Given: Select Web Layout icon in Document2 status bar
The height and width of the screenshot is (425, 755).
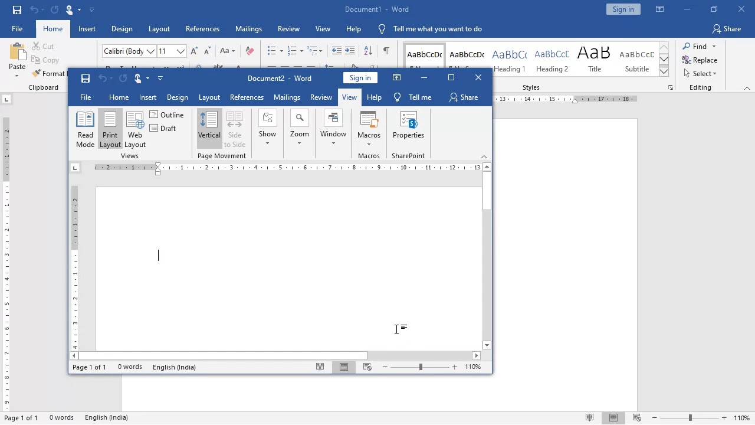Looking at the screenshot, I should coord(367,367).
